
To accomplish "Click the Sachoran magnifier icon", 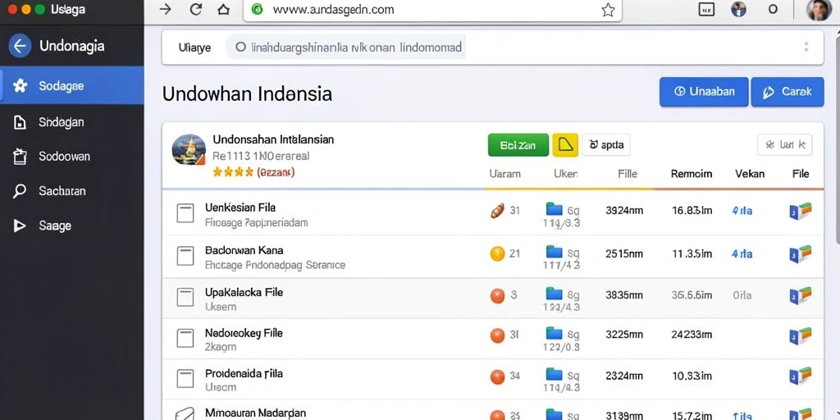I will pos(20,191).
